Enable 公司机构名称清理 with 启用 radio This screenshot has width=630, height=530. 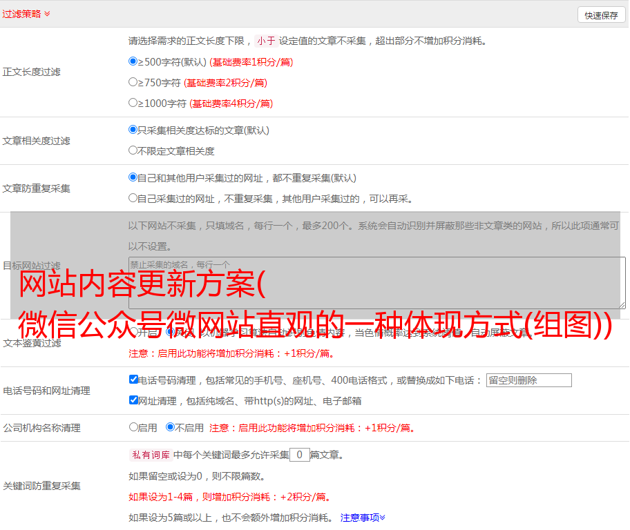[x=133, y=427]
